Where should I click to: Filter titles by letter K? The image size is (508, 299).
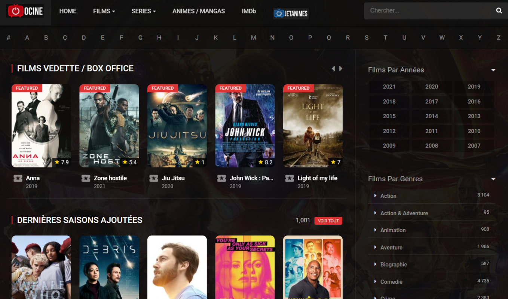point(216,37)
